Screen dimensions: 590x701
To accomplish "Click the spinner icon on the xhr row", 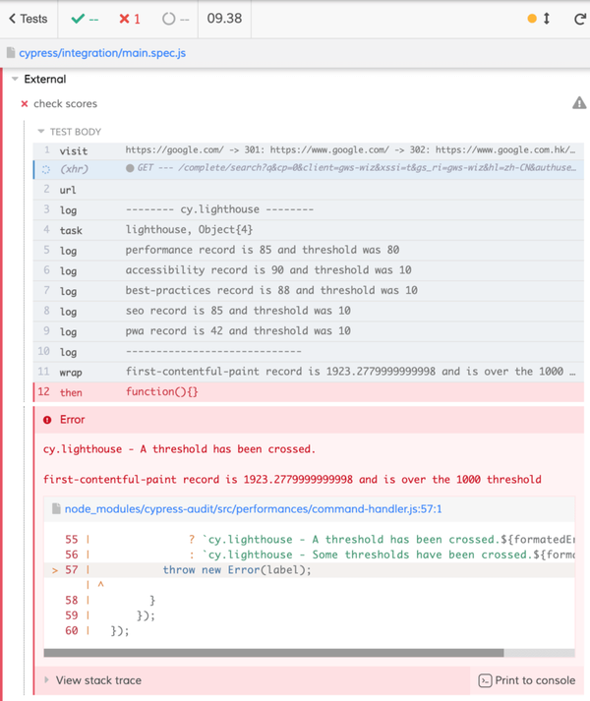I will pyautogui.click(x=46, y=169).
